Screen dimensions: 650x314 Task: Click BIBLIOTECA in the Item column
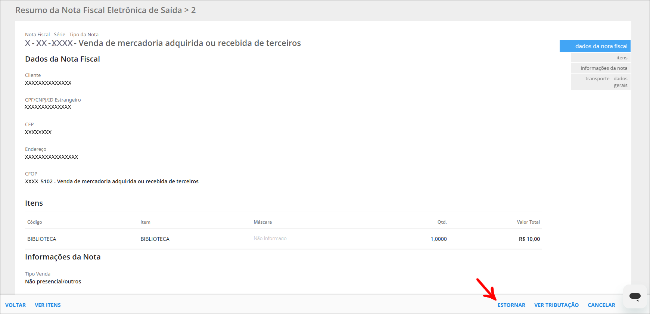155,239
